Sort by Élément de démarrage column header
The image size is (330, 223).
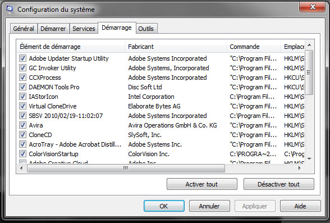point(71,47)
